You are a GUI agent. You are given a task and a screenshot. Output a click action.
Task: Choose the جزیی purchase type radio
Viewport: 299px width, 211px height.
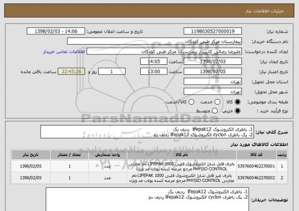click(237, 110)
